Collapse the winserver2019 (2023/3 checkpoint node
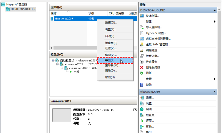 tap(57, 64)
